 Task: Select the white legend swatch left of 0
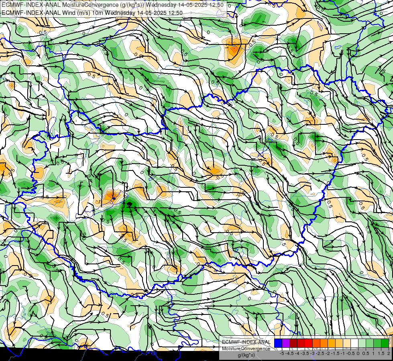pos(354,343)
